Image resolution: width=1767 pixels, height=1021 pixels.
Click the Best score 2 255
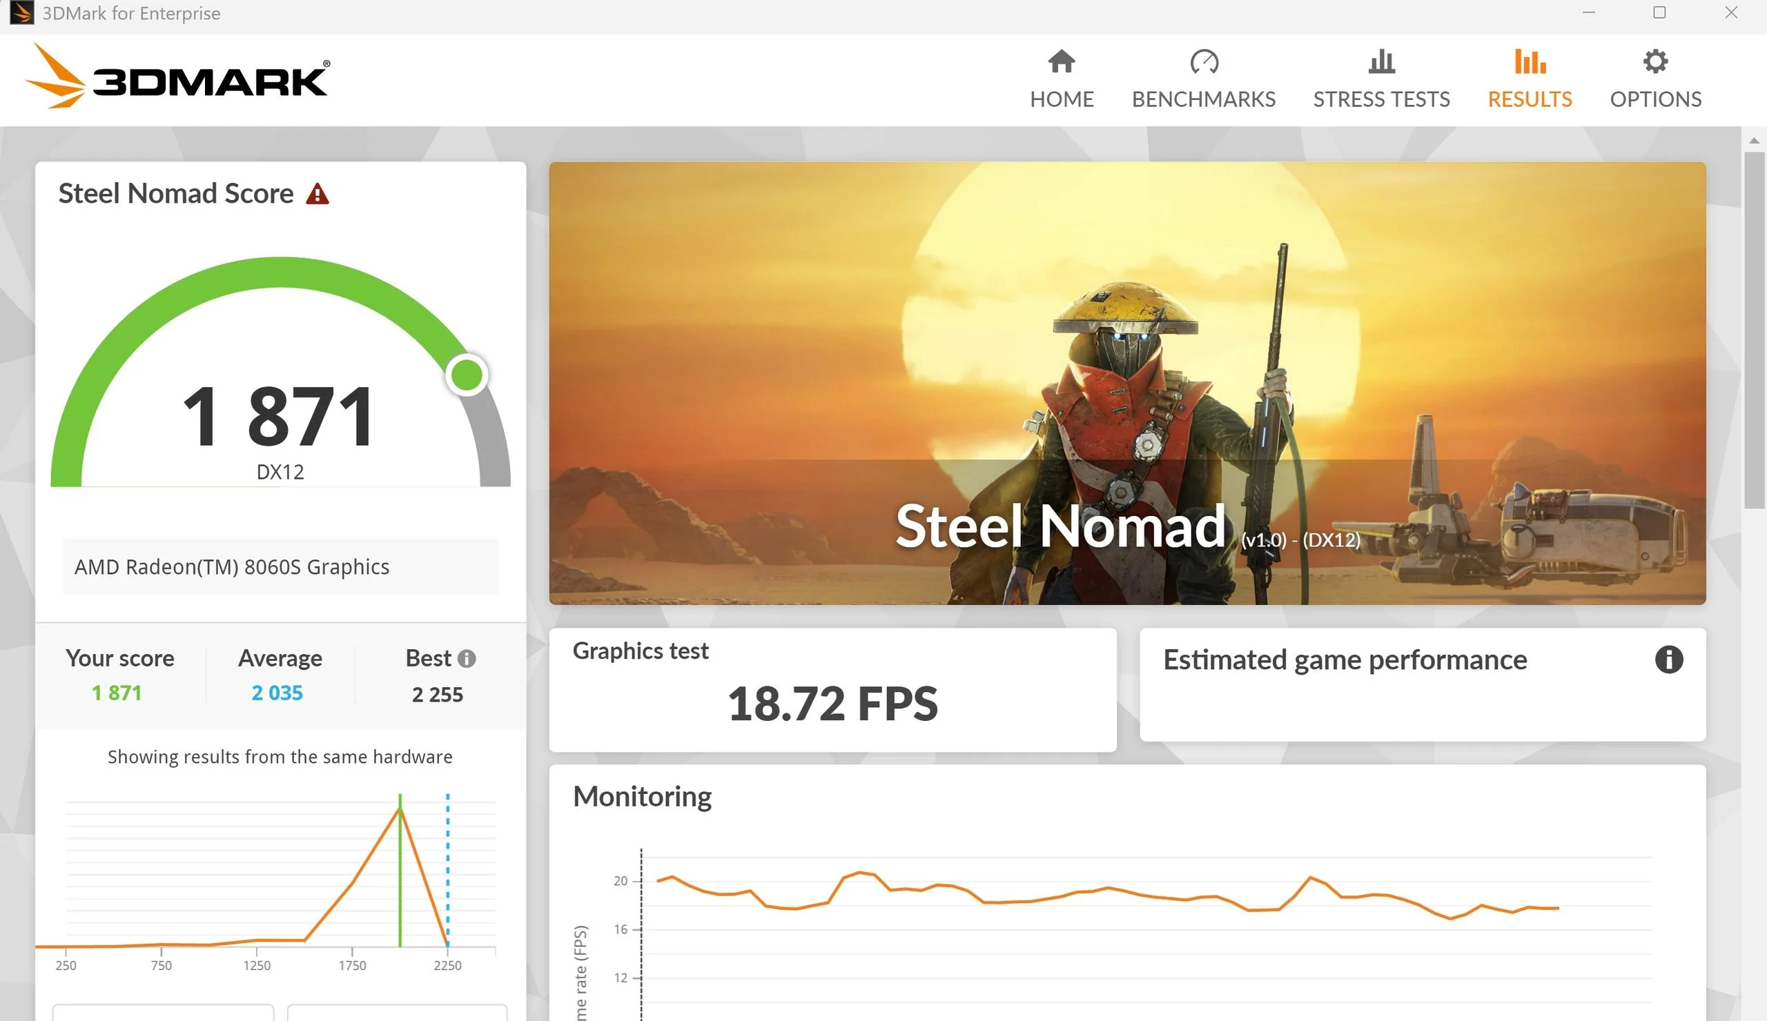[x=438, y=695]
